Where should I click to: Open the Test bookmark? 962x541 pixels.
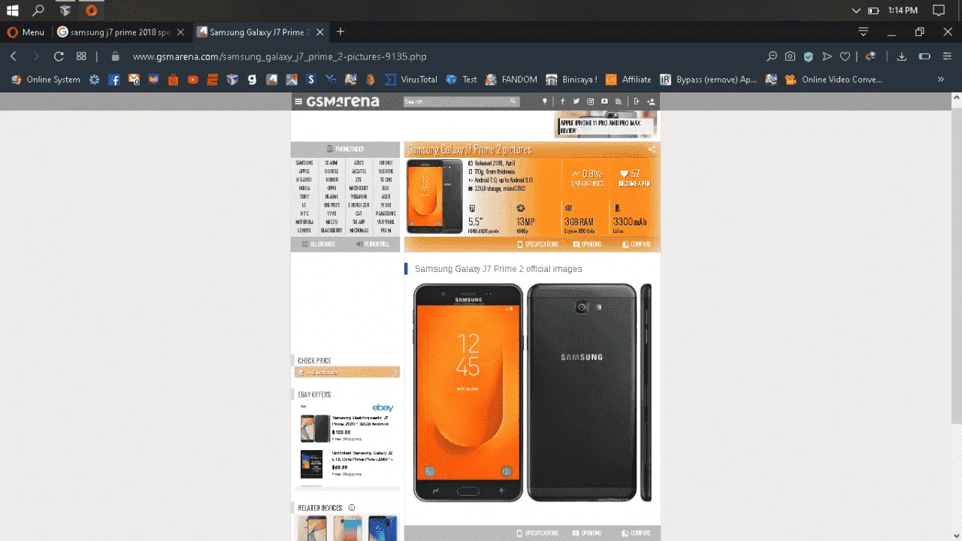(x=461, y=80)
